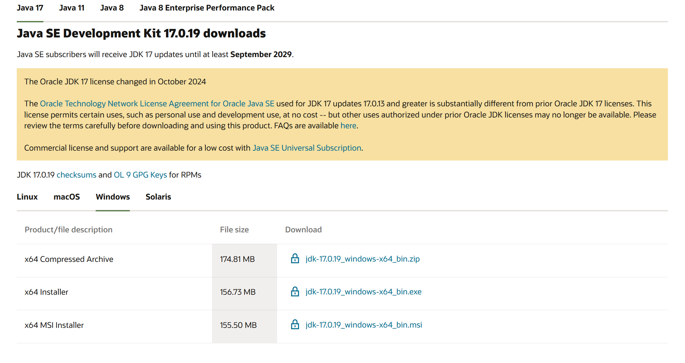The height and width of the screenshot is (363, 685).
Task: Click lock icon beside the windows-x64_bin.exe download
Action: (x=295, y=291)
